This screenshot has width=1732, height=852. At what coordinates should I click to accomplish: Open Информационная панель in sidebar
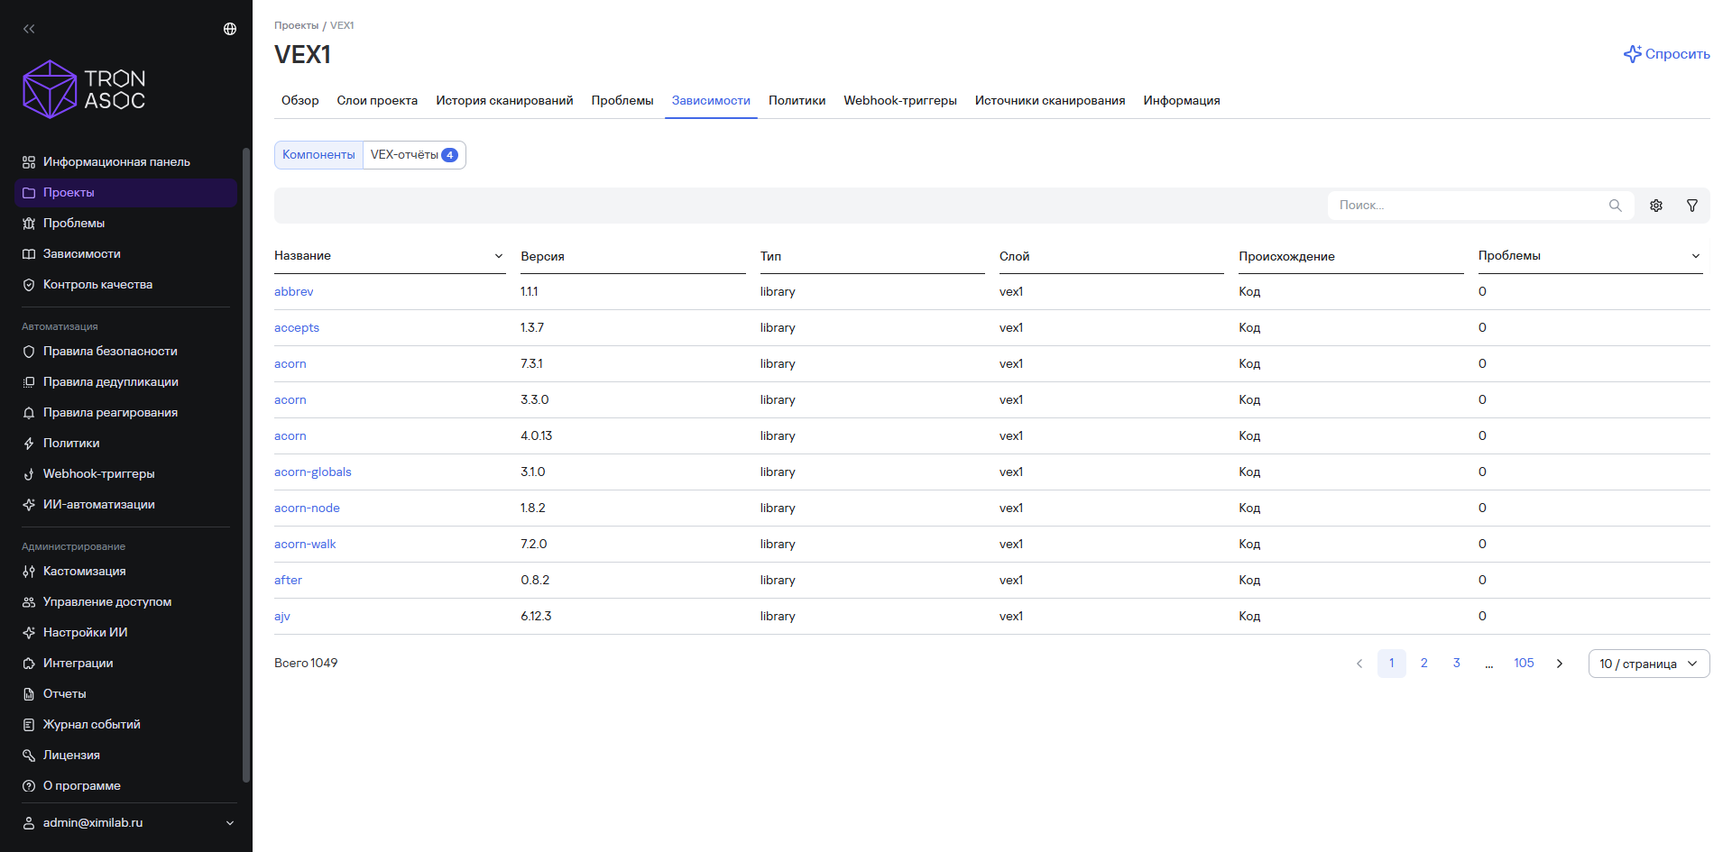pos(125,162)
